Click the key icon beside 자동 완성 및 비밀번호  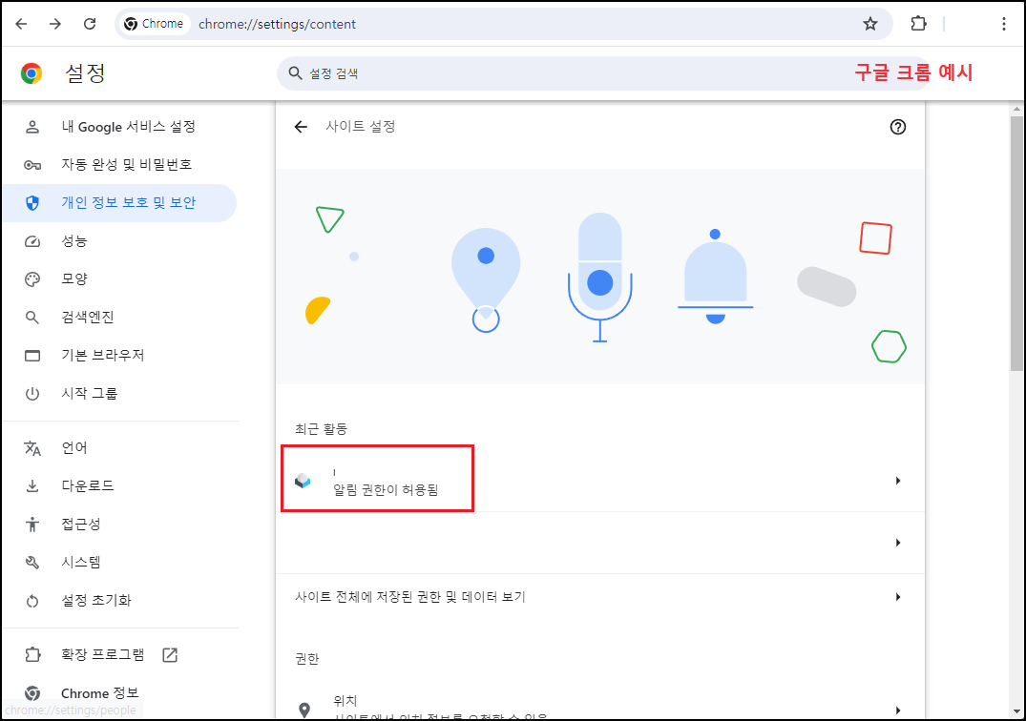click(32, 165)
